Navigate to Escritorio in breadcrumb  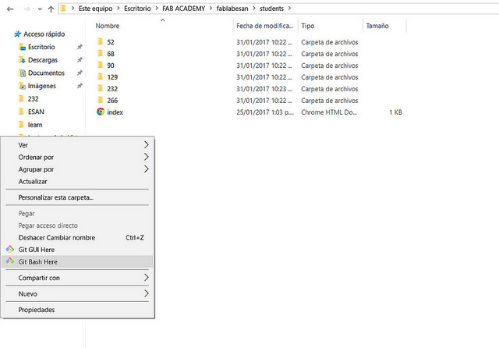(x=137, y=9)
